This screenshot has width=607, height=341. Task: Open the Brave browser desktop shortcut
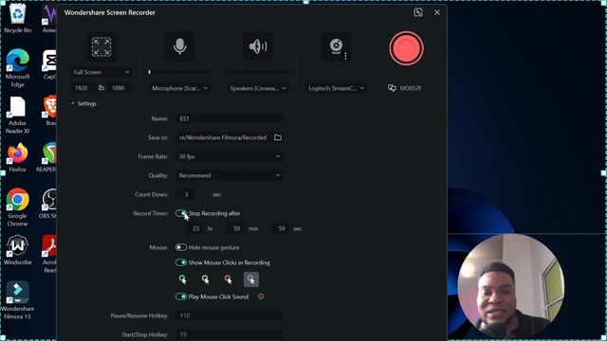[50, 111]
